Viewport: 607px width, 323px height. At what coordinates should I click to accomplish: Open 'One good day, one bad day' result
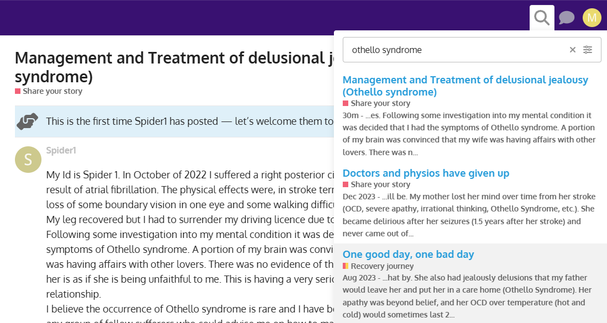click(408, 255)
